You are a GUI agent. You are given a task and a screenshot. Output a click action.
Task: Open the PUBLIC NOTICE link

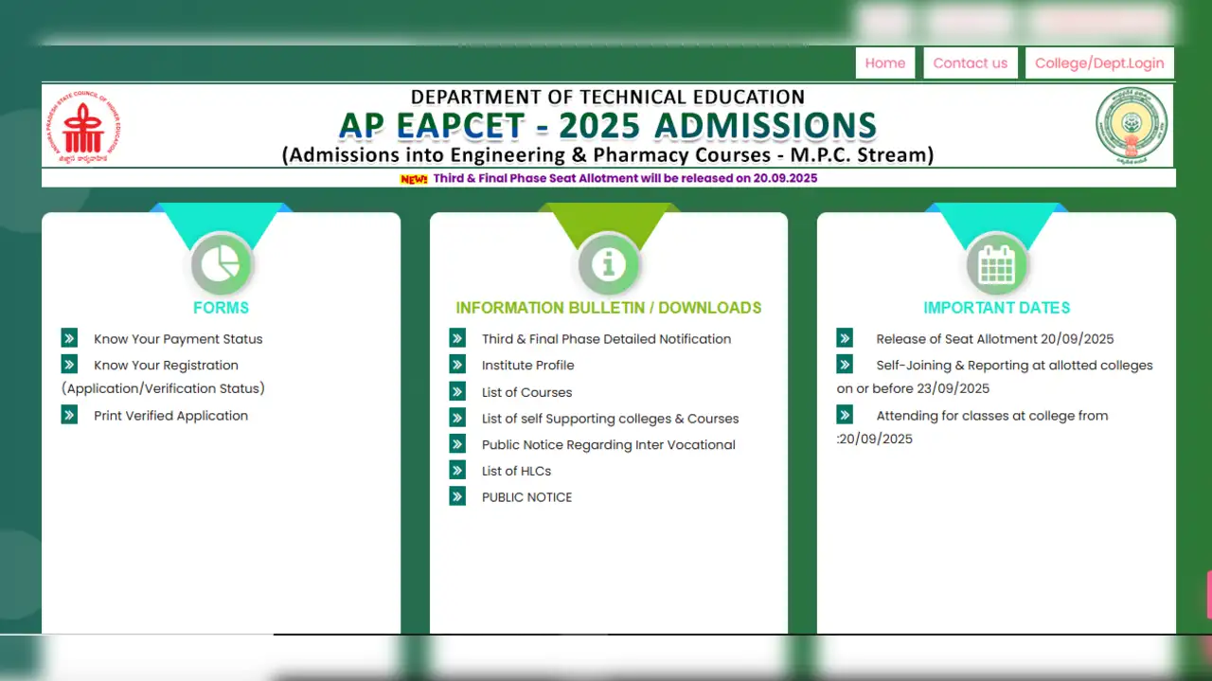[x=526, y=497]
